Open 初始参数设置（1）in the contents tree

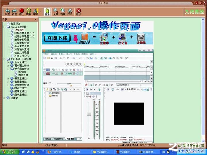[x=24, y=33]
